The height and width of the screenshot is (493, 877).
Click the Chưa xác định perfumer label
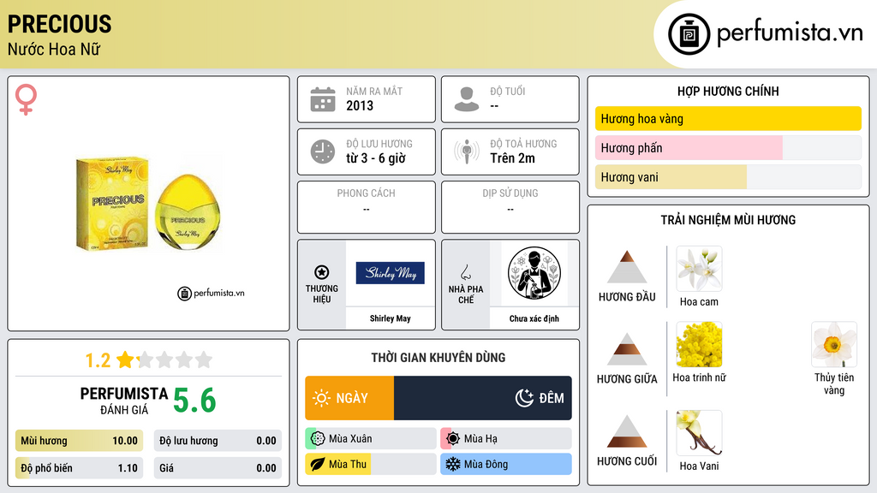(x=534, y=318)
